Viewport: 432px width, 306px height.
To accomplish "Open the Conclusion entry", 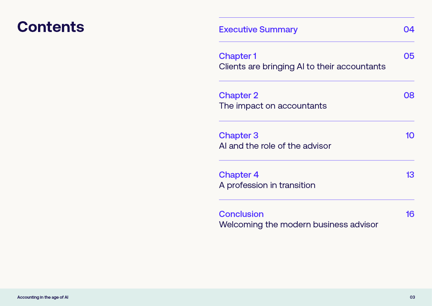I will (241, 214).
